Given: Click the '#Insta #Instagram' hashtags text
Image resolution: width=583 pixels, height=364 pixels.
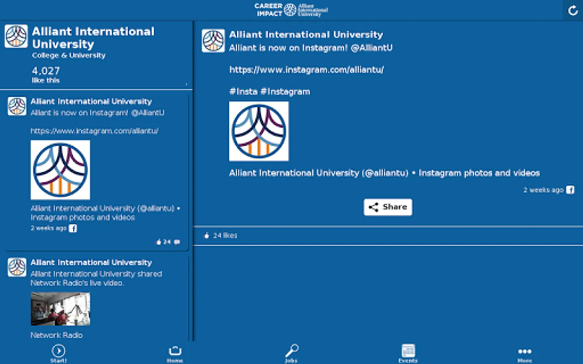Looking at the screenshot, I should 270,91.
